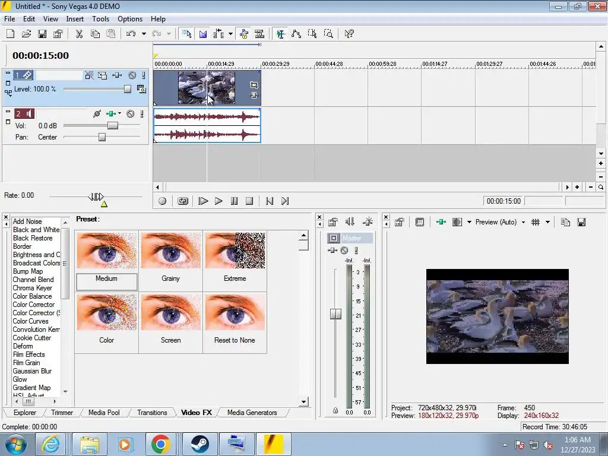Click the Copy icon in the main toolbar
The image size is (608, 456).
(95, 34)
